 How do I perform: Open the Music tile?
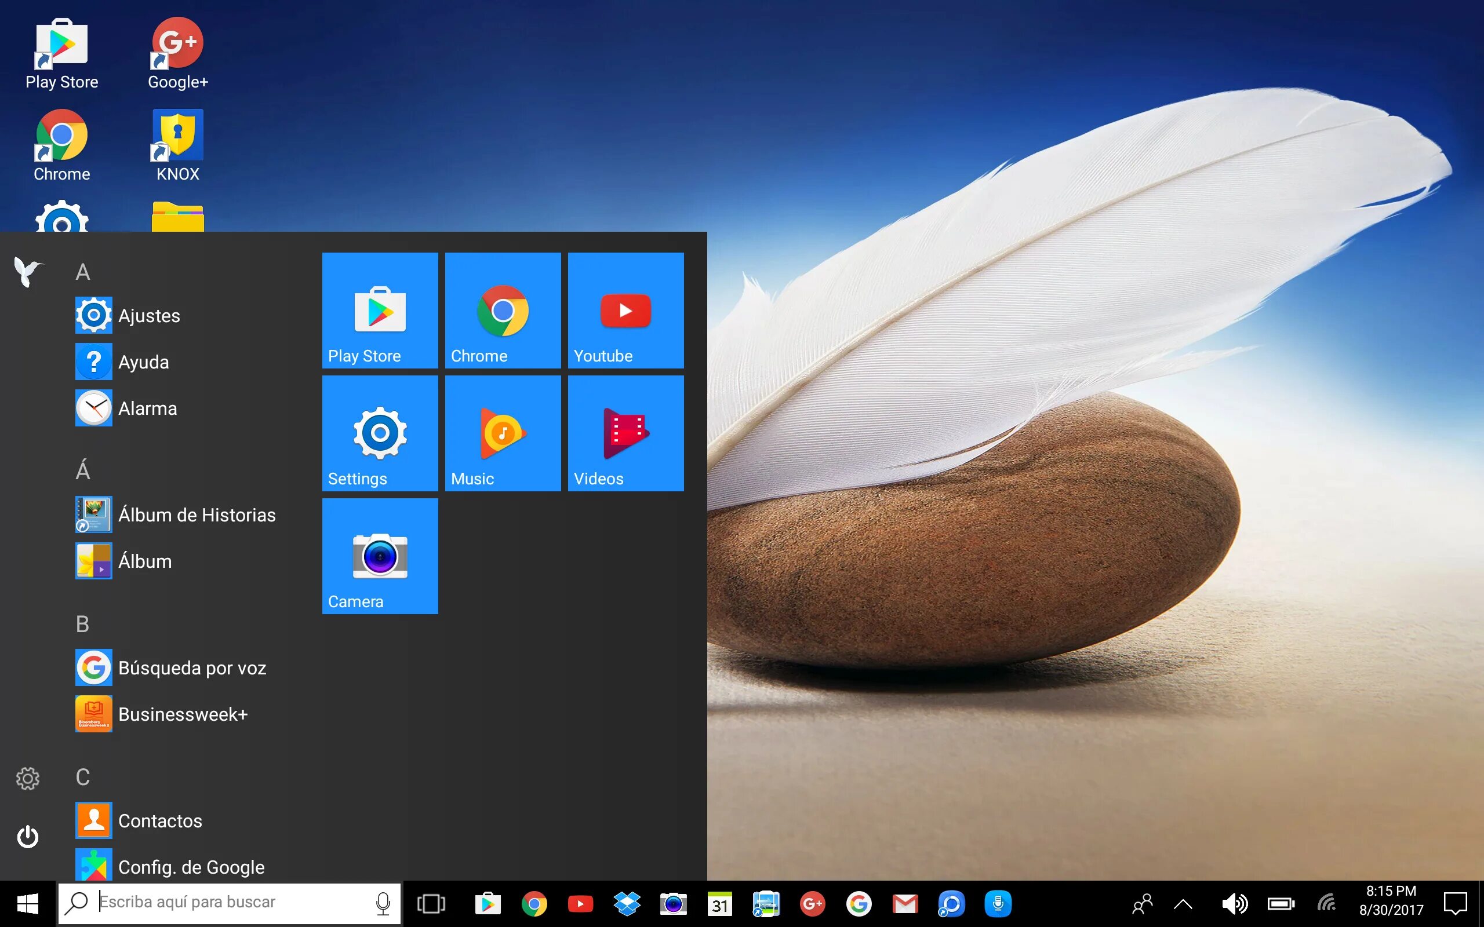(502, 433)
